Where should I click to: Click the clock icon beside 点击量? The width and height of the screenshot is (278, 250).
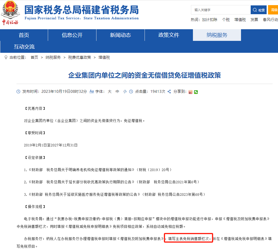131,91
